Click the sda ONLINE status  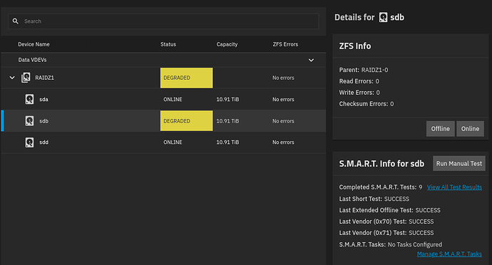coord(173,100)
